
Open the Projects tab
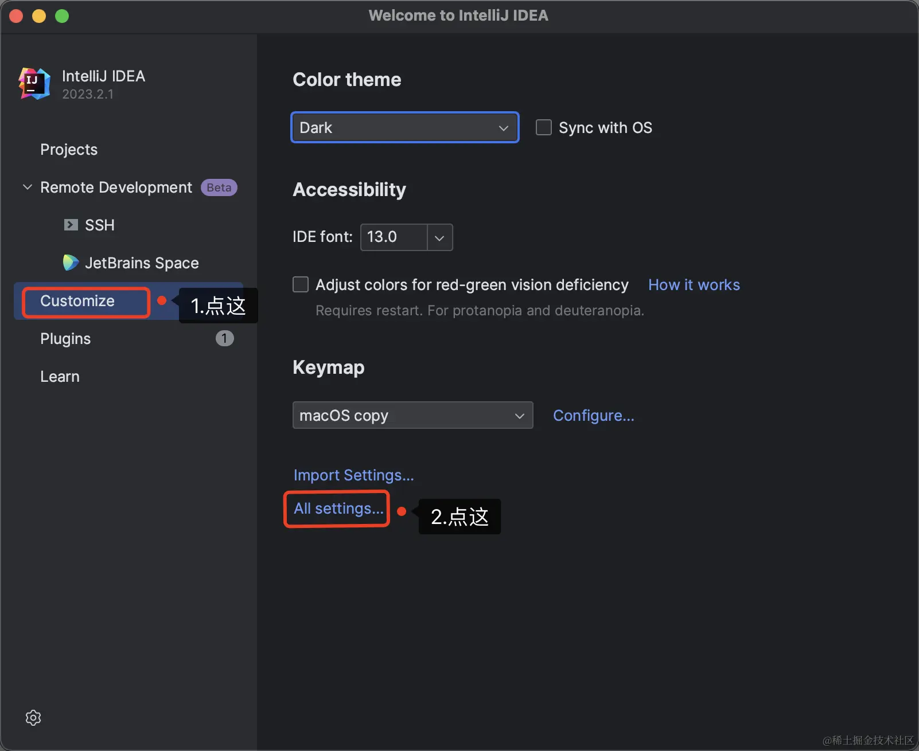coord(69,150)
